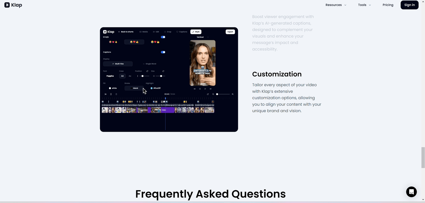Click the timeline zoom slider handle
425x203 pixels.
217,94
